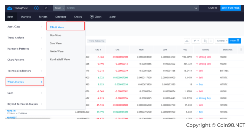Sort by the HIGH column header

[141, 50]
